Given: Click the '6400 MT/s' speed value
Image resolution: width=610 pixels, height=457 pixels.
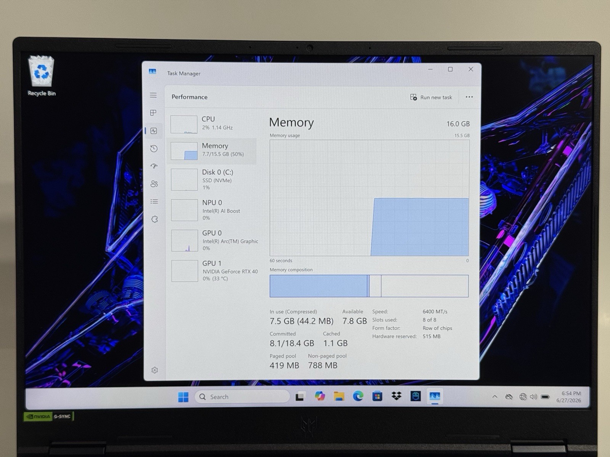Looking at the screenshot, I should (x=435, y=312).
